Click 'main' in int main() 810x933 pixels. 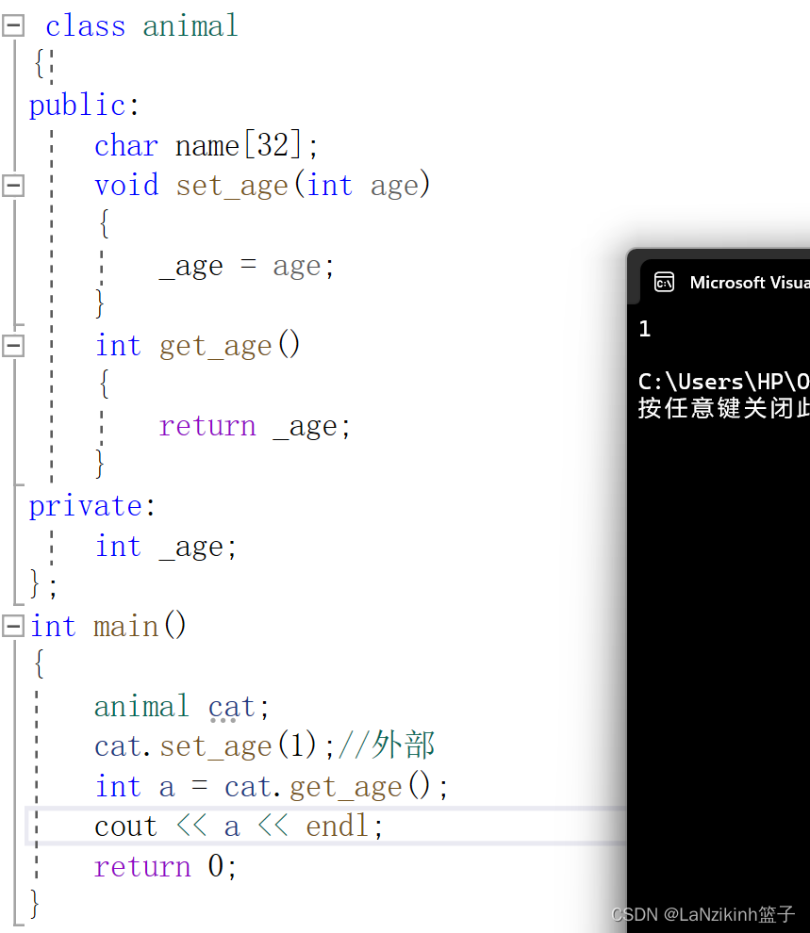click(125, 627)
